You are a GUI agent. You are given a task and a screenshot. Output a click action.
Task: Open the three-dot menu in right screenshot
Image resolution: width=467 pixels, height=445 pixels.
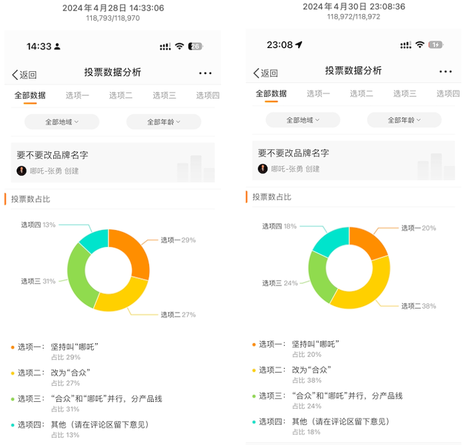[x=446, y=71]
